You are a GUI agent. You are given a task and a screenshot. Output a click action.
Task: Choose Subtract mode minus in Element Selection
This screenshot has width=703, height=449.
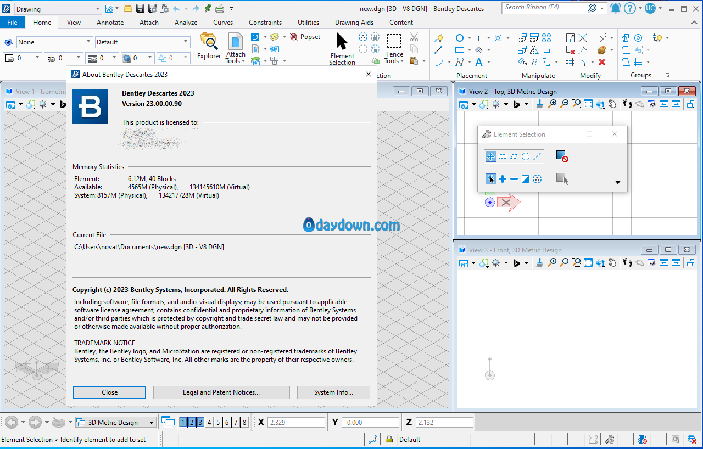[514, 179]
